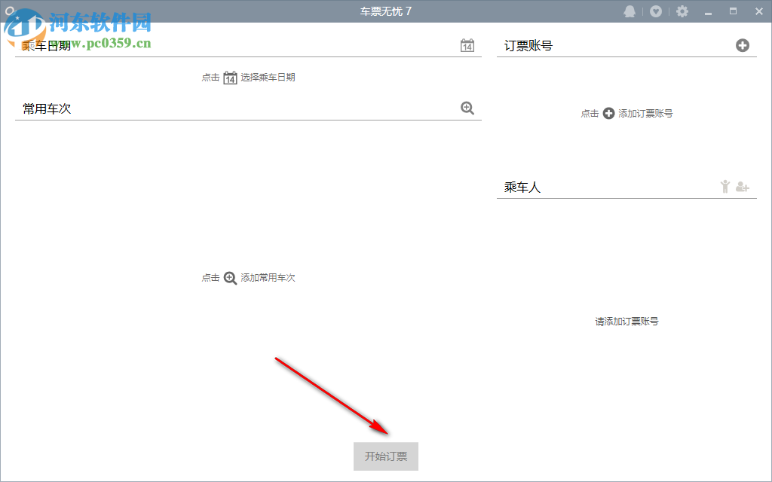The image size is (772, 482).
Task: Click the magnifier icon beside 常用车次
Action: pos(467,108)
